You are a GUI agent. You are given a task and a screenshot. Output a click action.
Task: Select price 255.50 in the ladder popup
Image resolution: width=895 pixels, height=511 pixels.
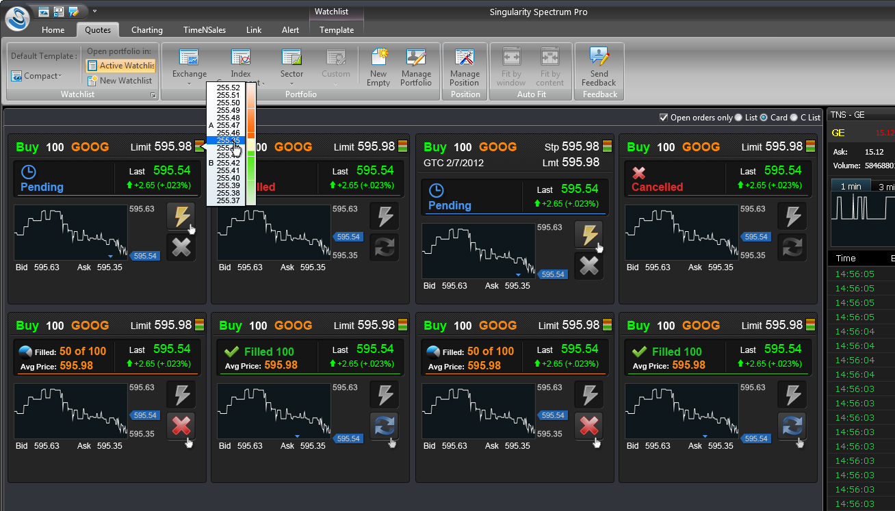pos(228,103)
